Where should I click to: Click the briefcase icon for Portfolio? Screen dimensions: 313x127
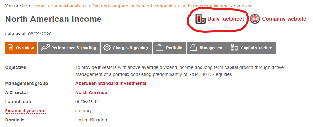tap(159, 48)
